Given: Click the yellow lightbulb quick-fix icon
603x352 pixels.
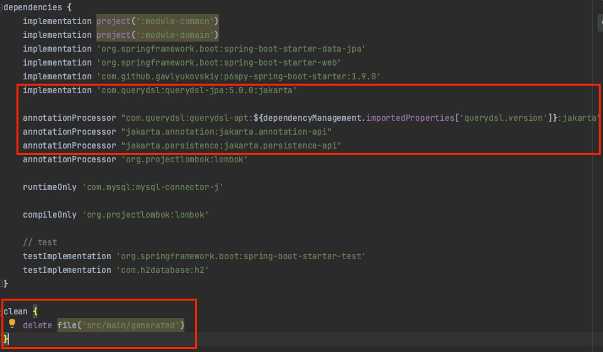Looking at the screenshot, I should (x=12, y=323).
